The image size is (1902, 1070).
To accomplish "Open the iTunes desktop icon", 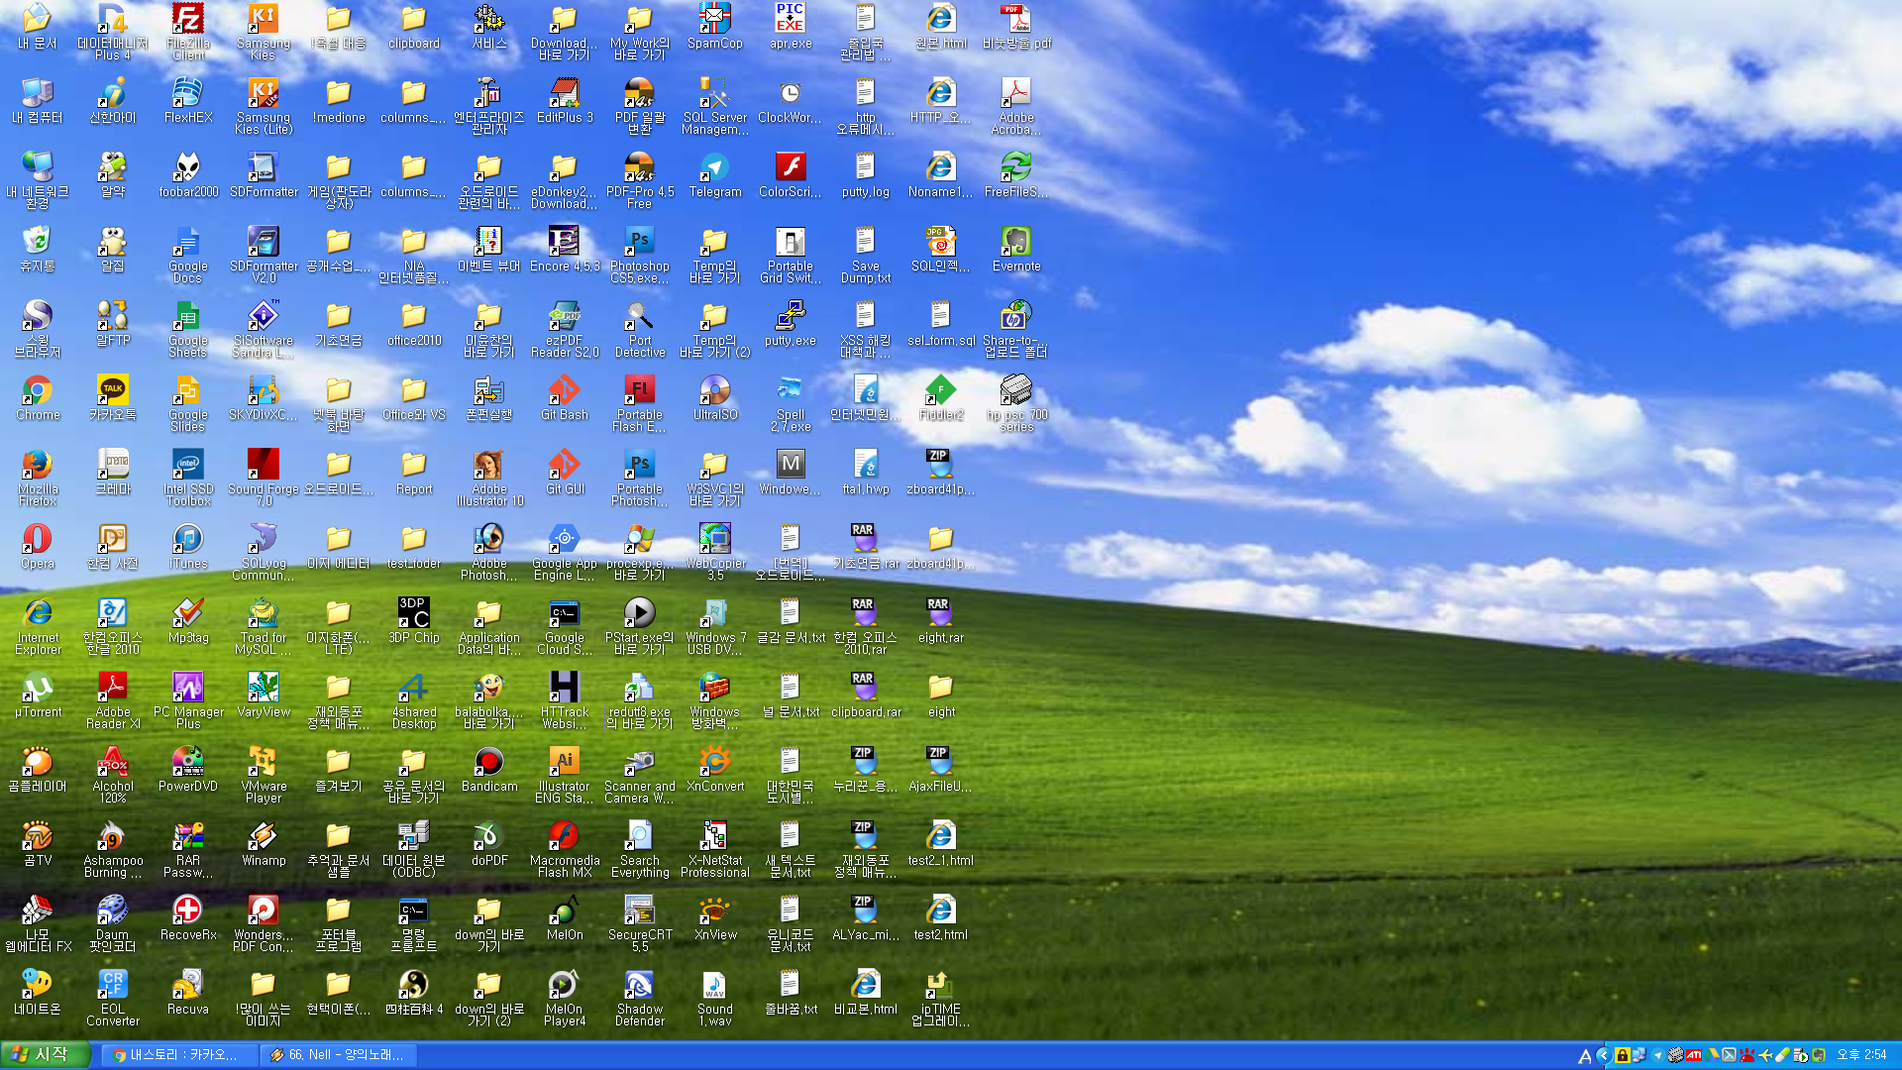I will 188,546.
